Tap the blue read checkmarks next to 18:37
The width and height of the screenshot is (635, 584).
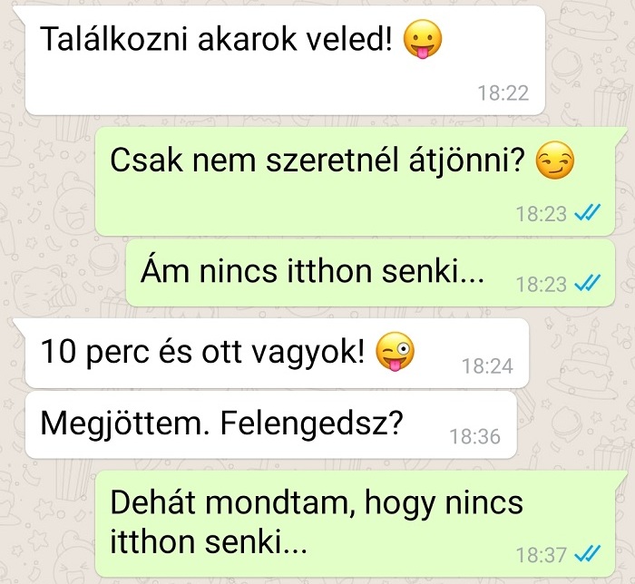pyautogui.click(x=588, y=554)
